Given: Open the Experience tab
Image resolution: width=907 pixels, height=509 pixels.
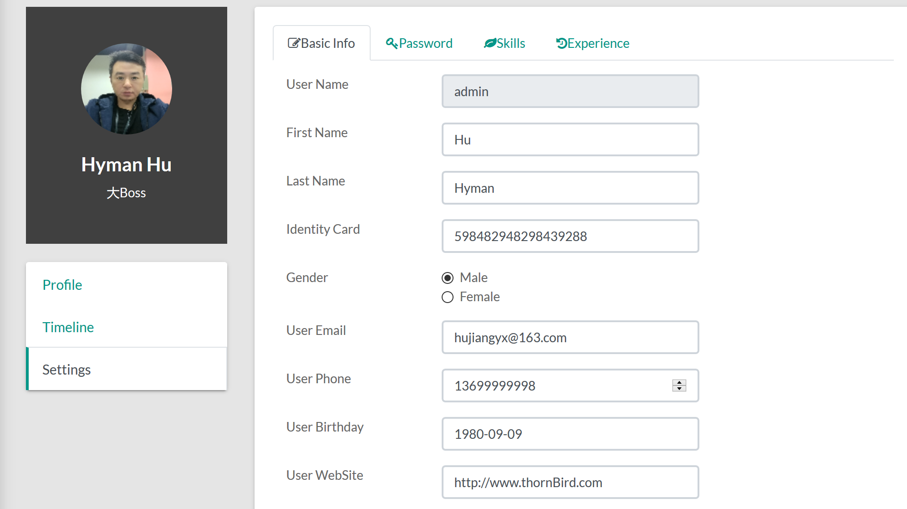Looking at the screenshot, I should pos(592,43).
